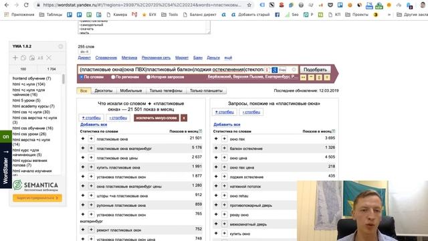Screen dimensions: 428x241
Task: Open the 'Метрика' service link
Action: (x=129, y=58)
